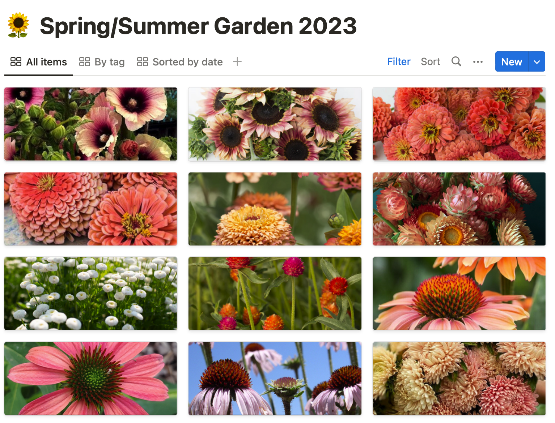Click the gallery icon beside Sorted by date
555x423 pixels.
(143, 62)
